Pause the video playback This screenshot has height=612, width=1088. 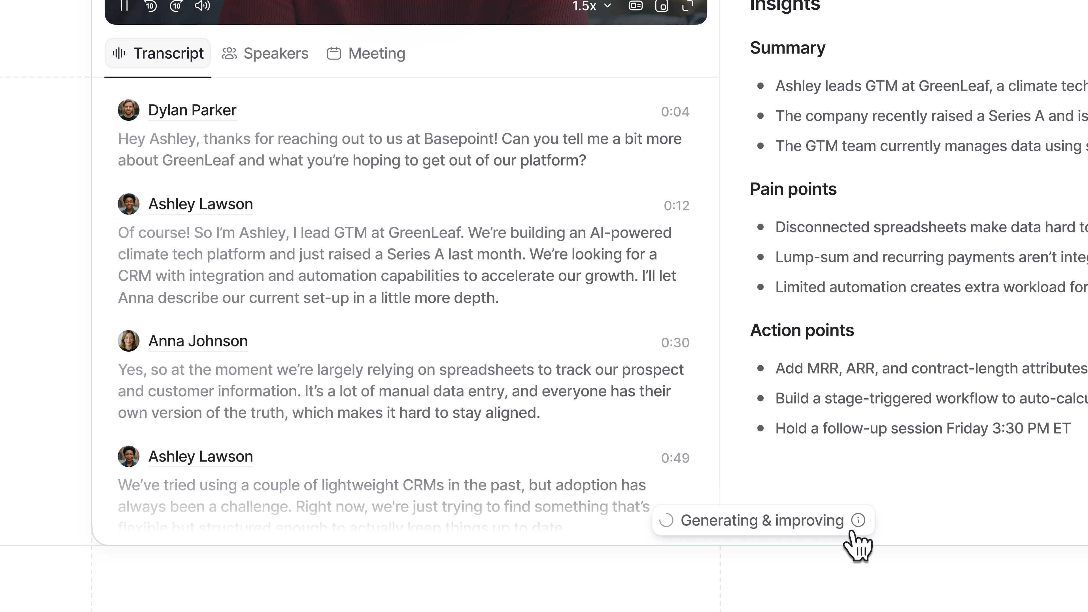click(x=124, y=5)
